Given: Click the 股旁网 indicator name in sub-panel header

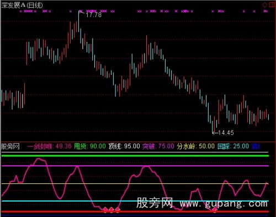Looking at the screenshot, I should click(10, 147).
